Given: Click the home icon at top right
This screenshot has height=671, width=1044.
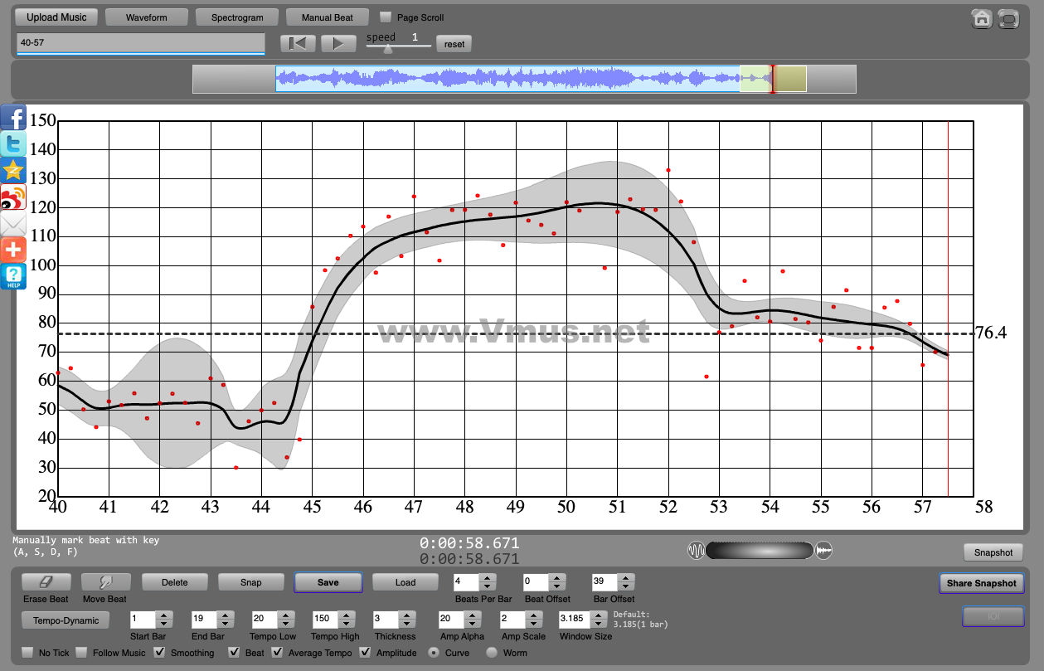Looking at the screenshot, I should 981,18.
